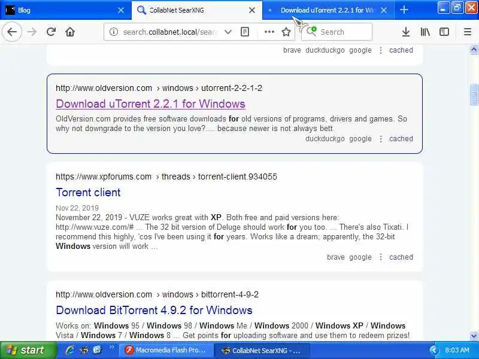Screen dimensions: 479x359
Task: Open cached link for Torrent client result
Action: coord(401,257)
